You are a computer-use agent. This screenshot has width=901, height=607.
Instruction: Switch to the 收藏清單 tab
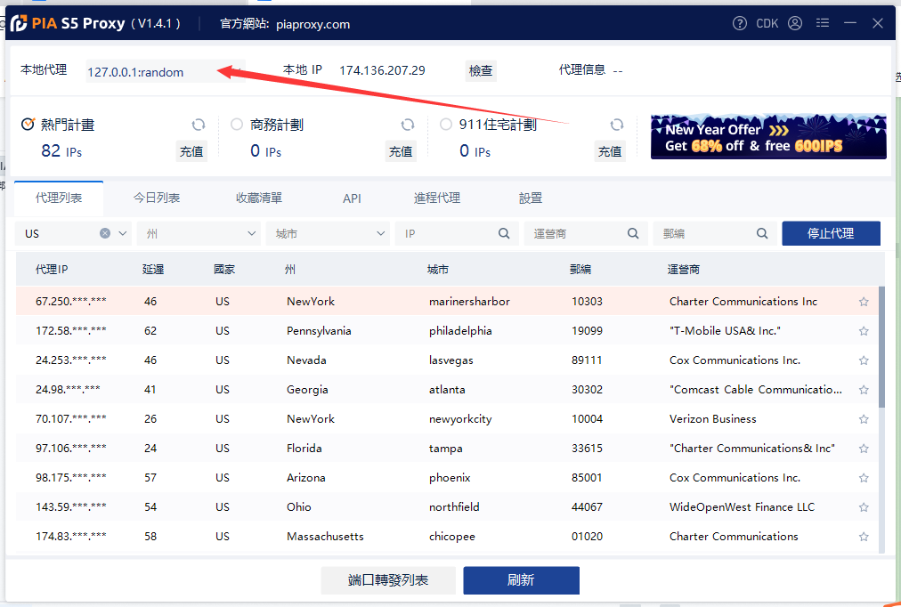[x=258, y=198]
